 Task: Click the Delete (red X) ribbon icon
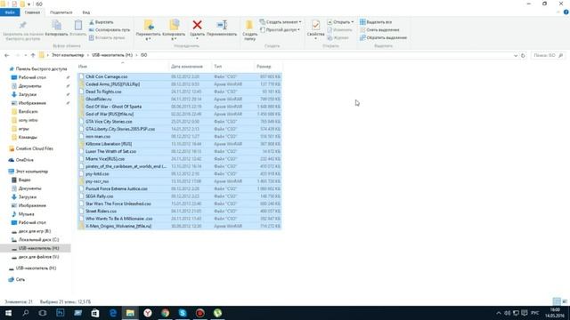point(197,25)
